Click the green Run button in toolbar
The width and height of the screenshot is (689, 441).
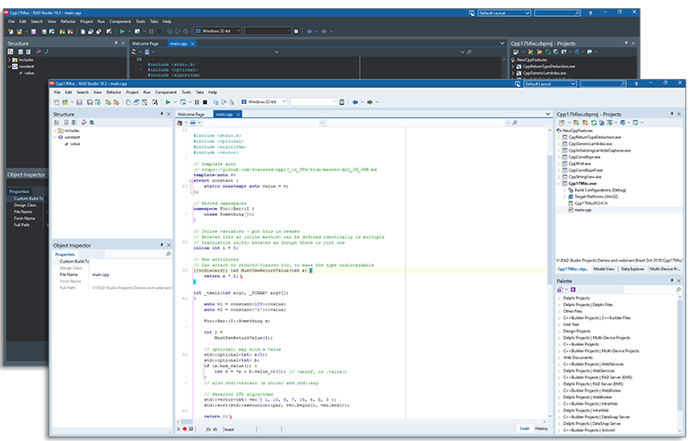click(x=167, y=102)
